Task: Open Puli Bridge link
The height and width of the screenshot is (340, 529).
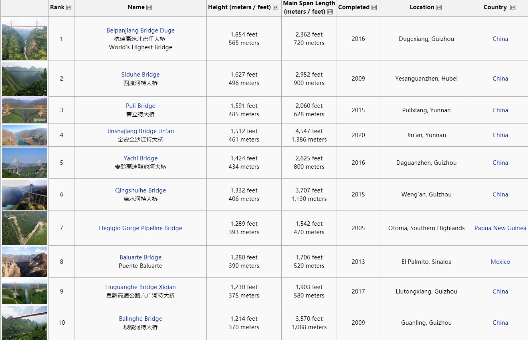Action: (141, 106)
